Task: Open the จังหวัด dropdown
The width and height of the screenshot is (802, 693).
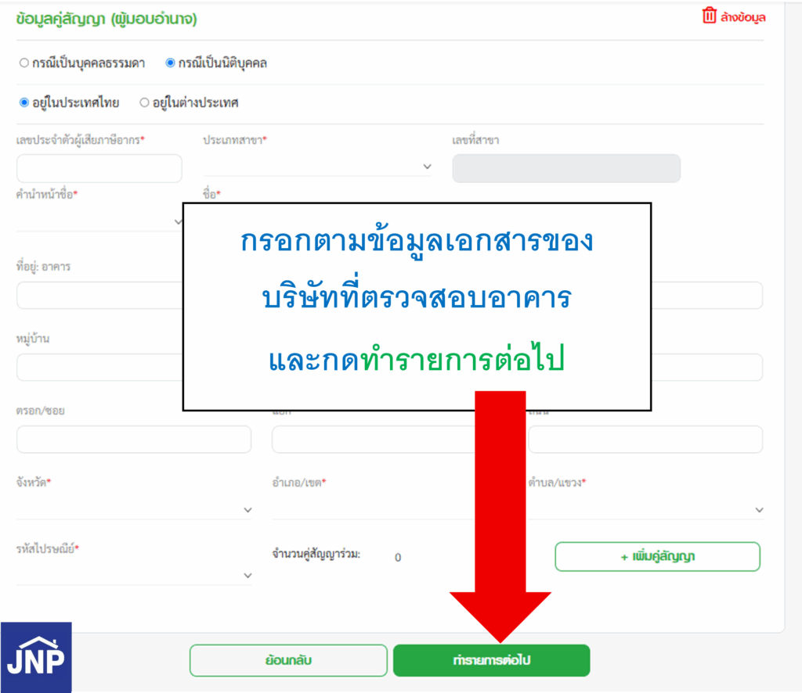Action: coord(134,509)
